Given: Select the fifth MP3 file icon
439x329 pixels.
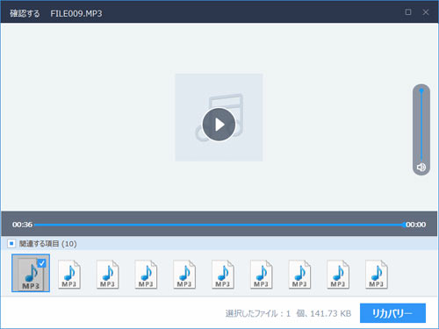Looking at the screenshot, I should click(184, 275).
